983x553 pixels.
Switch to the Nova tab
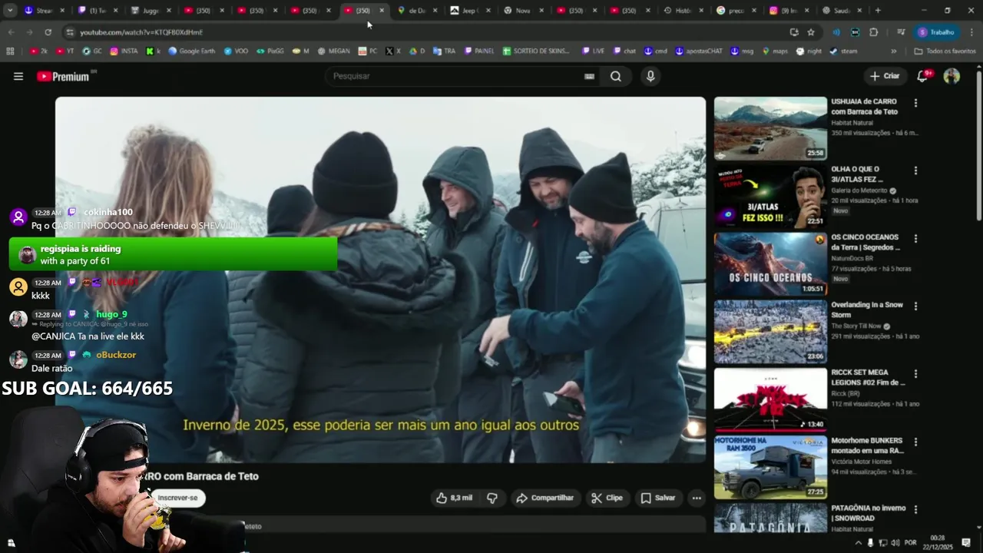(523, 11)
